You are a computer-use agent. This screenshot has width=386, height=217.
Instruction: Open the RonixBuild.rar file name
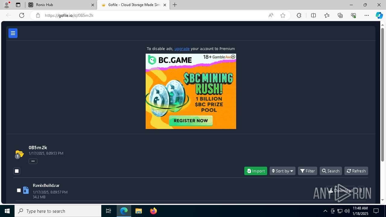point(46,185)
